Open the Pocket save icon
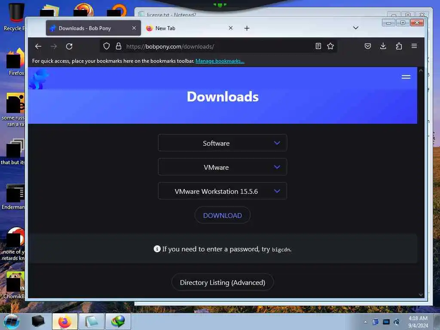This screenshot has height=330, width=440. coord(368,46)
